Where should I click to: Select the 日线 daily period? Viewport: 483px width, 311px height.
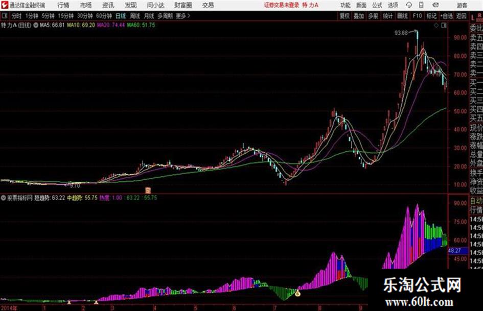[x=121, y=16]
